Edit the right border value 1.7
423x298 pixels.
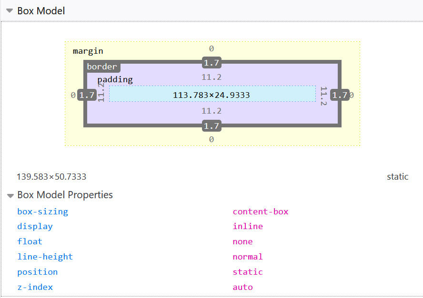pos(340,95)
